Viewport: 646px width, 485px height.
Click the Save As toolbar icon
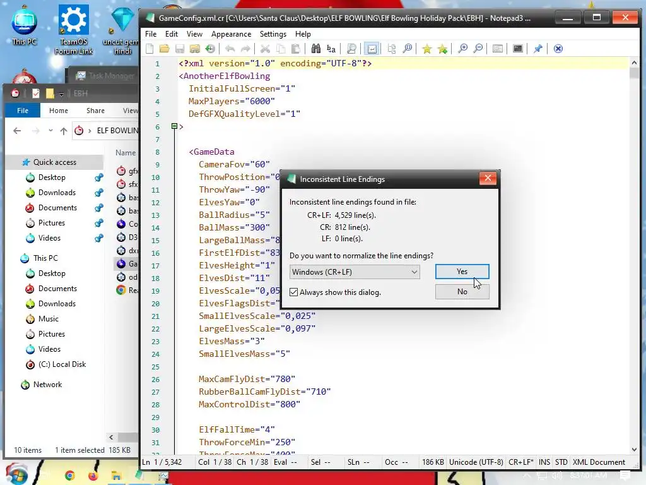[x=195, y=49]
